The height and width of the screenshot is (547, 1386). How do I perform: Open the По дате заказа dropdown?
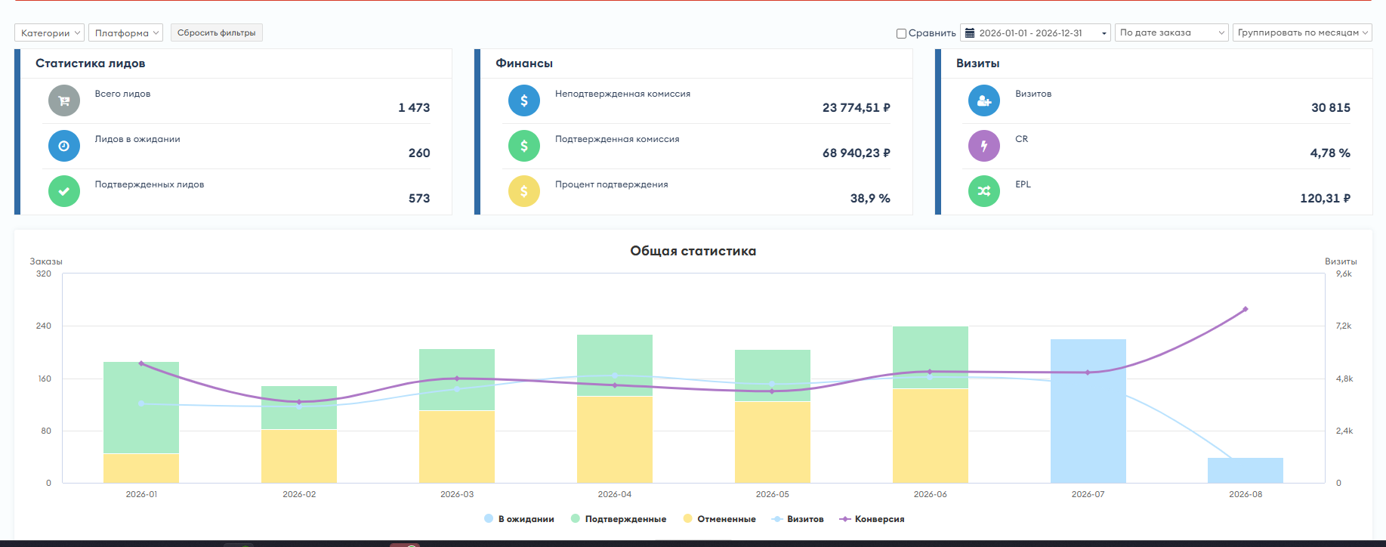pos(1171,32)
